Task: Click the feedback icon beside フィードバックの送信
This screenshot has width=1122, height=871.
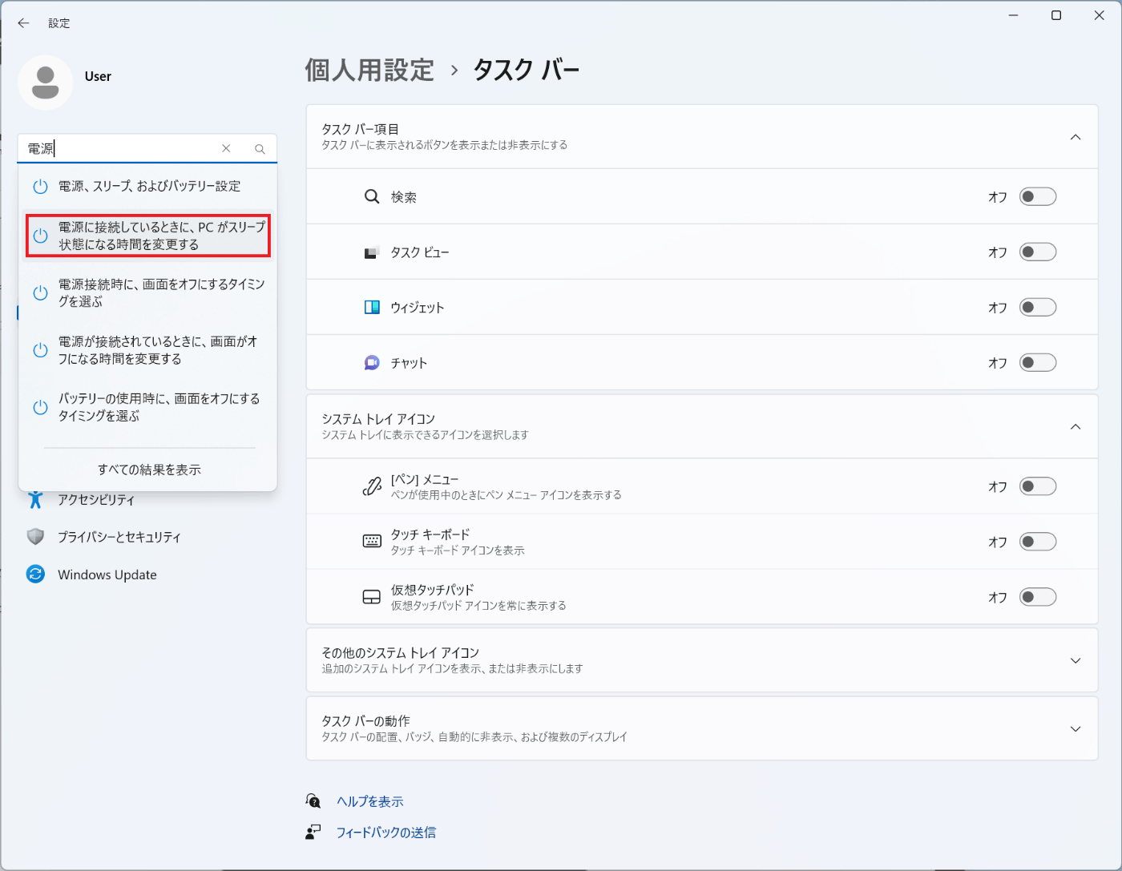Action: tap(313, 833)
